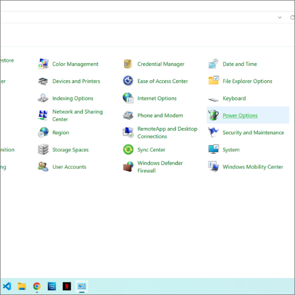295x295 pixels.
Task: Open the File Explorer Options link
Action: click(247, 81)
